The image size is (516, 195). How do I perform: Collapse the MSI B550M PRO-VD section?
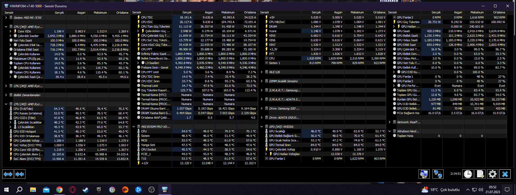tap(134, 127)
